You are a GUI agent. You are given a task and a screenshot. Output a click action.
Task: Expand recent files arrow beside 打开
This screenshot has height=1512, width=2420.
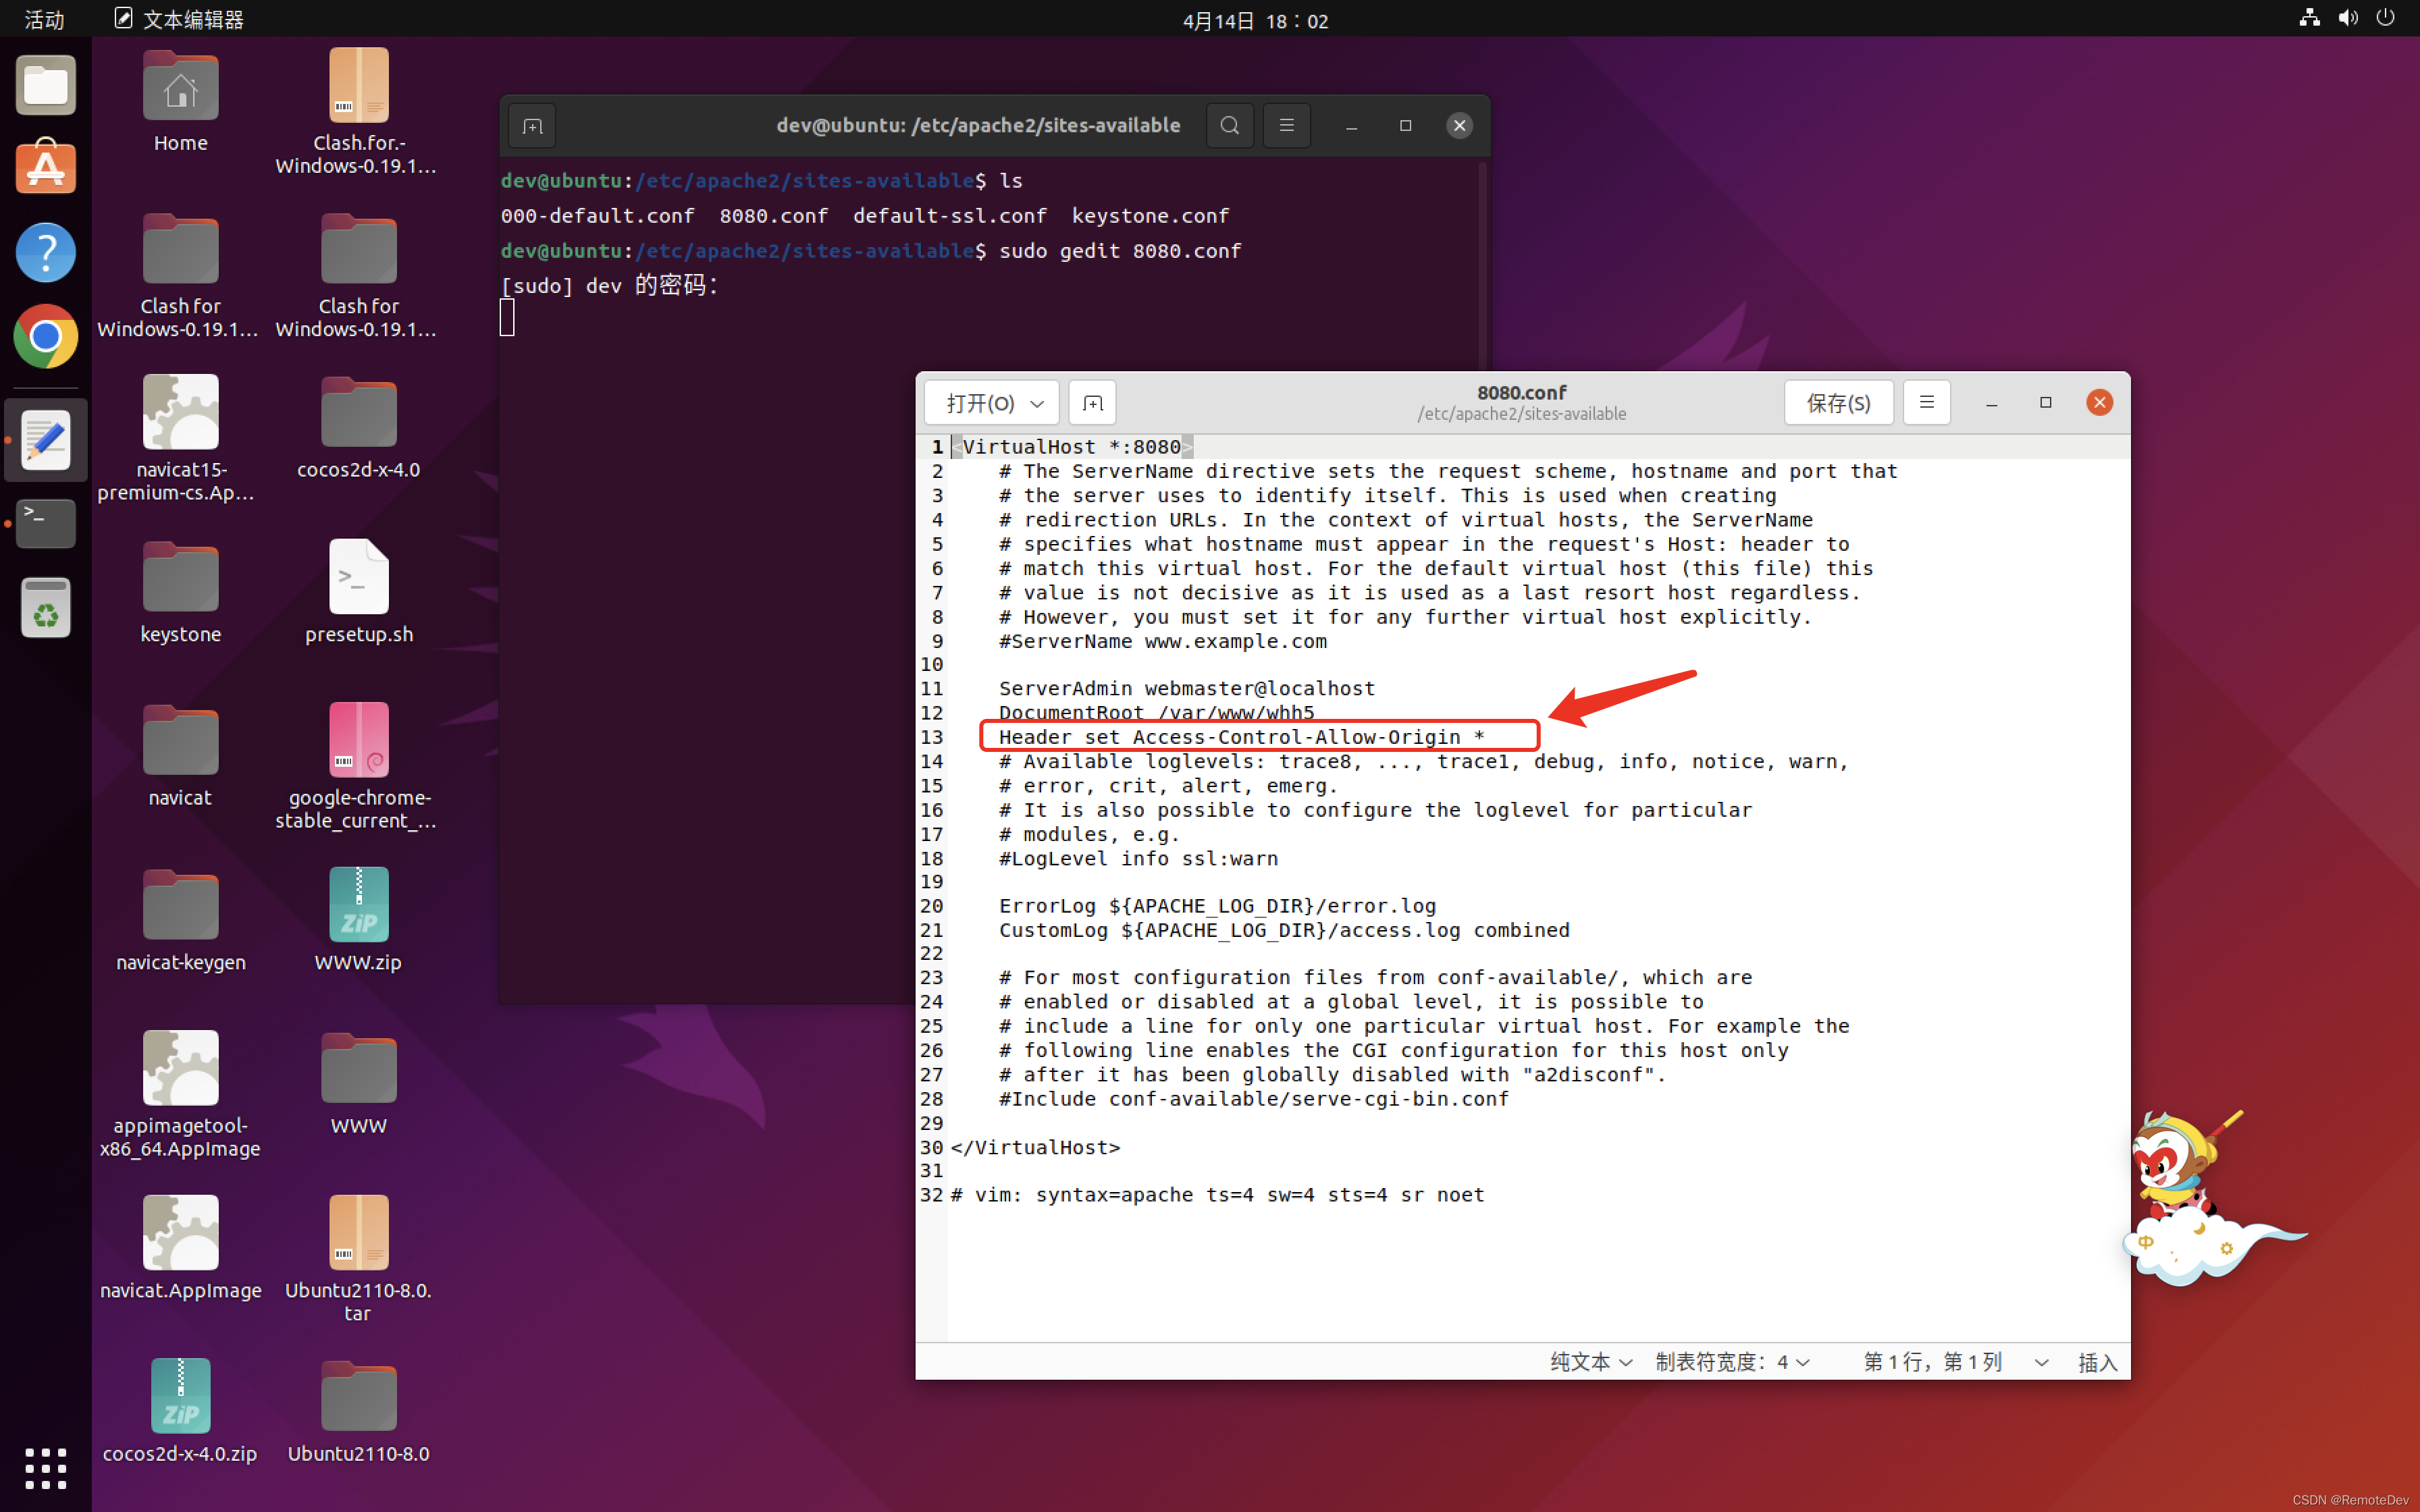pos(1038,403)
